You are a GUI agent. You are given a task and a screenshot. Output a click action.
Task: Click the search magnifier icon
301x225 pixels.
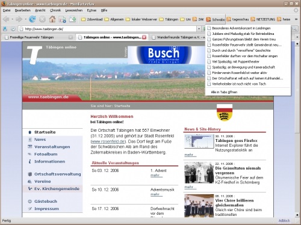[x=294, y=29]
